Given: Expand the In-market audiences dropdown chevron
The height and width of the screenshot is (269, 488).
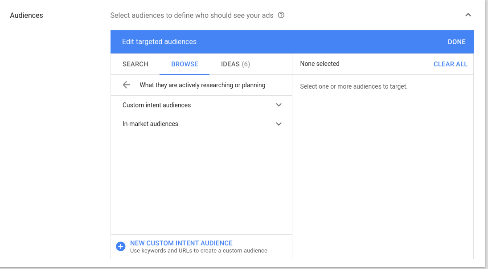Looking at the screenshot, I should [279, 123].
